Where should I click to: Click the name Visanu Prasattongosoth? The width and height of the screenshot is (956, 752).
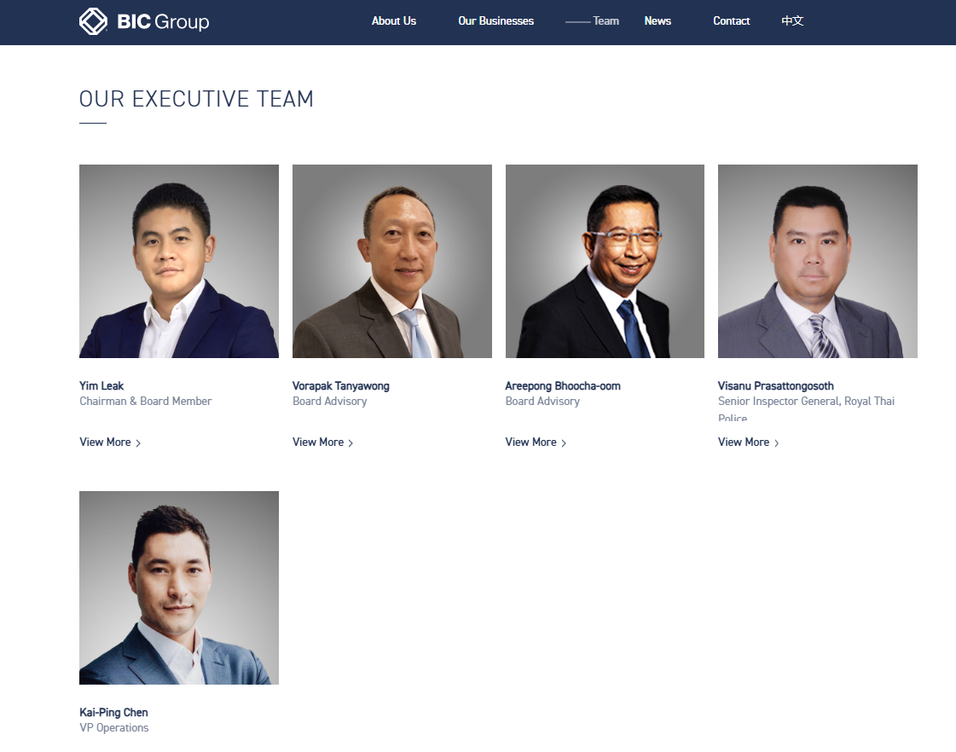[x=775, y=386]
